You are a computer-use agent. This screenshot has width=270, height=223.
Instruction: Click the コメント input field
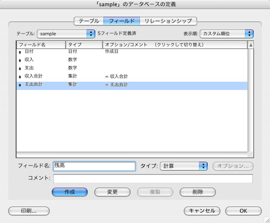point(153,179)
